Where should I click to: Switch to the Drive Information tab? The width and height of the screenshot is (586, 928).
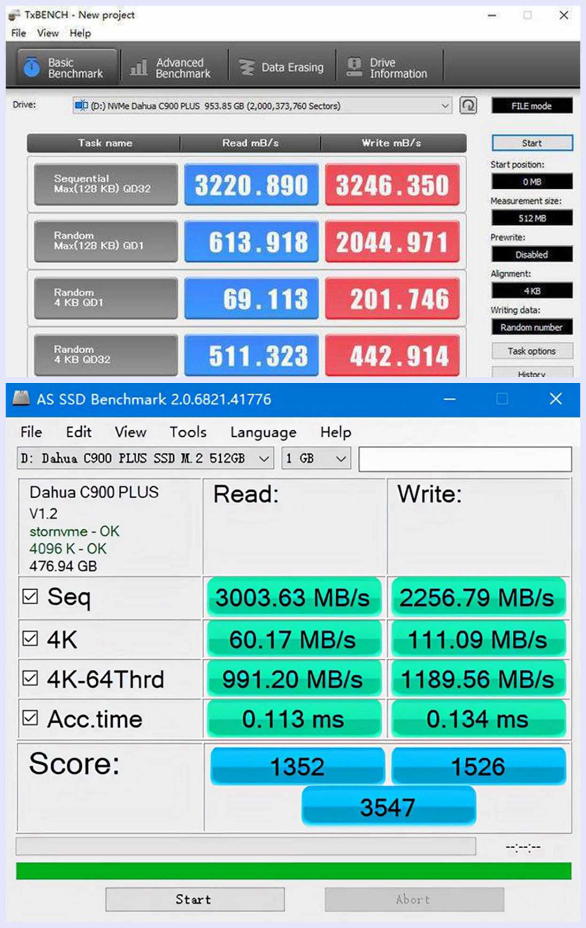pos(389,68)
